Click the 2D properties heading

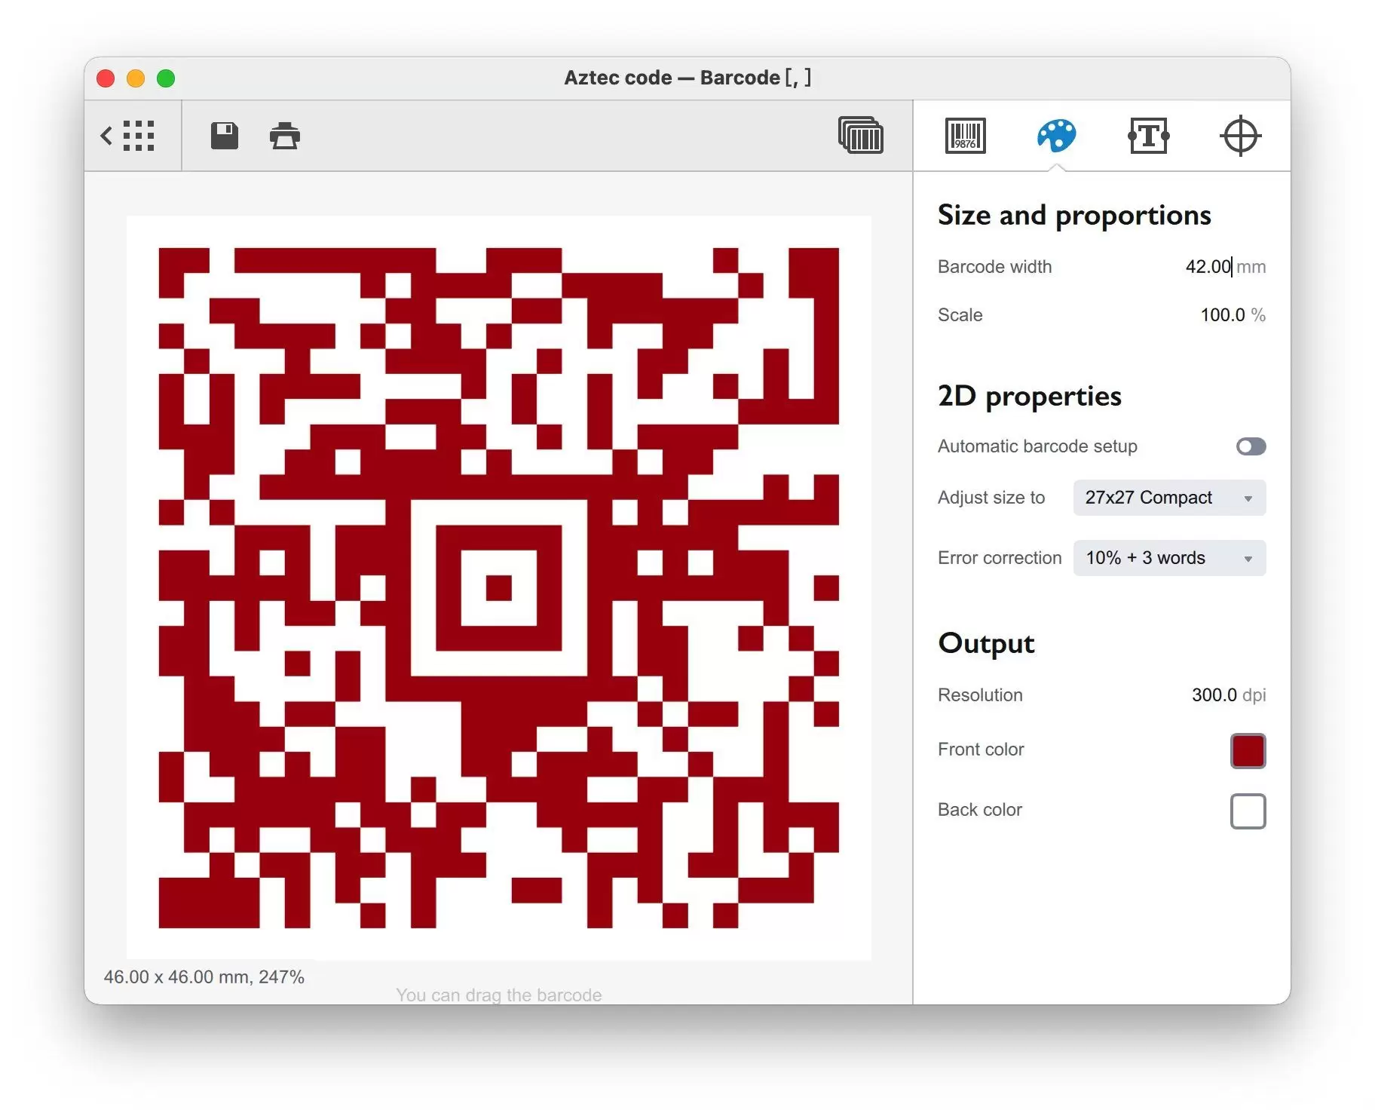[x=1029, y=397]
